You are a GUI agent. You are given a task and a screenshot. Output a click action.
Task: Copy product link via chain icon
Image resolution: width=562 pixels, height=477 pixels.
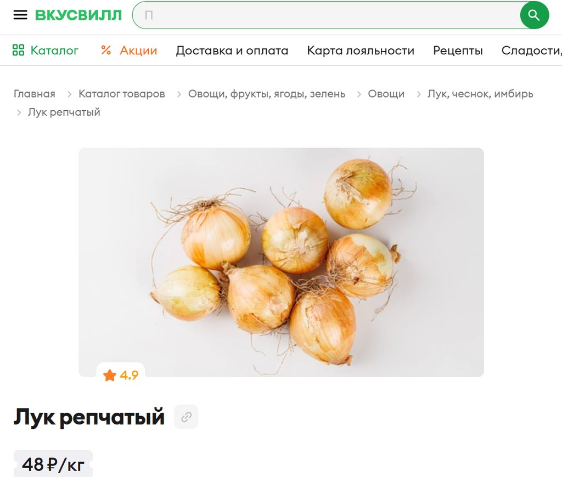tap(186, 417)
